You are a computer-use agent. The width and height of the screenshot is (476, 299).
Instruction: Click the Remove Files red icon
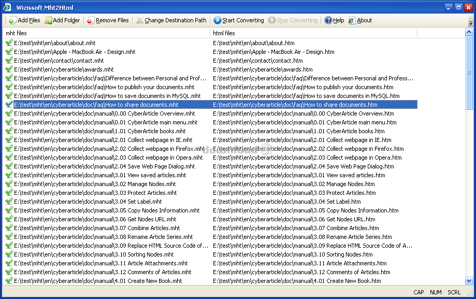(90, 20)
